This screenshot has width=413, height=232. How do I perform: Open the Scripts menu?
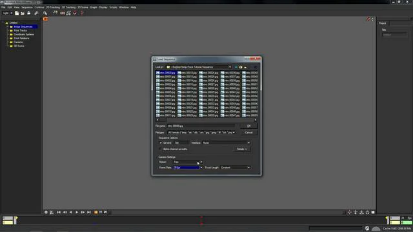coord(114,7)
